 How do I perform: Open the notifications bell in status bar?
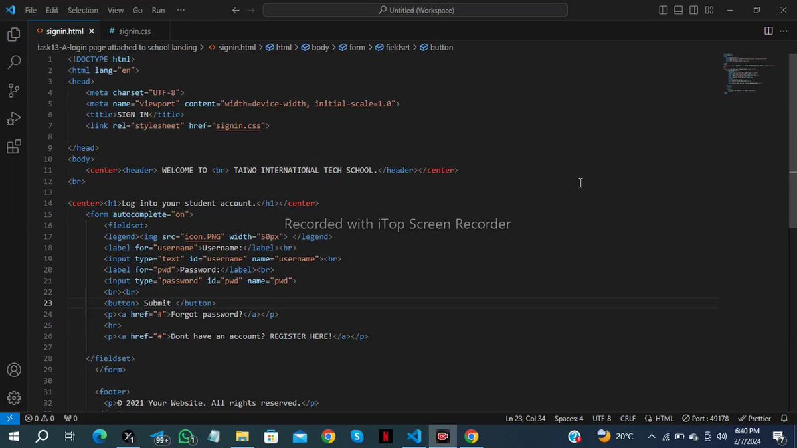pyautogui.click(x=784, y=419)
